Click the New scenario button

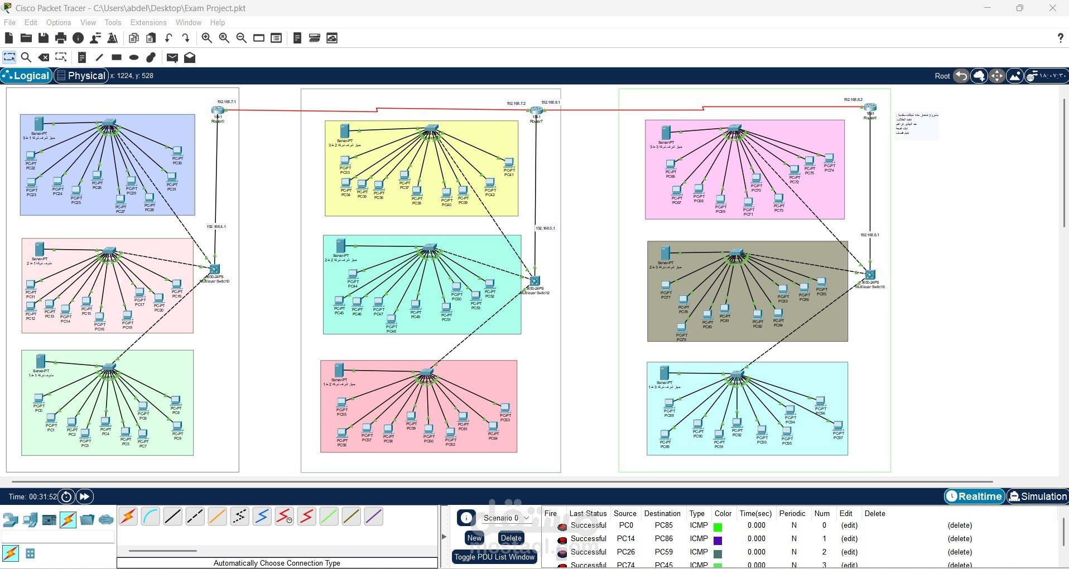tap(474, 538)
